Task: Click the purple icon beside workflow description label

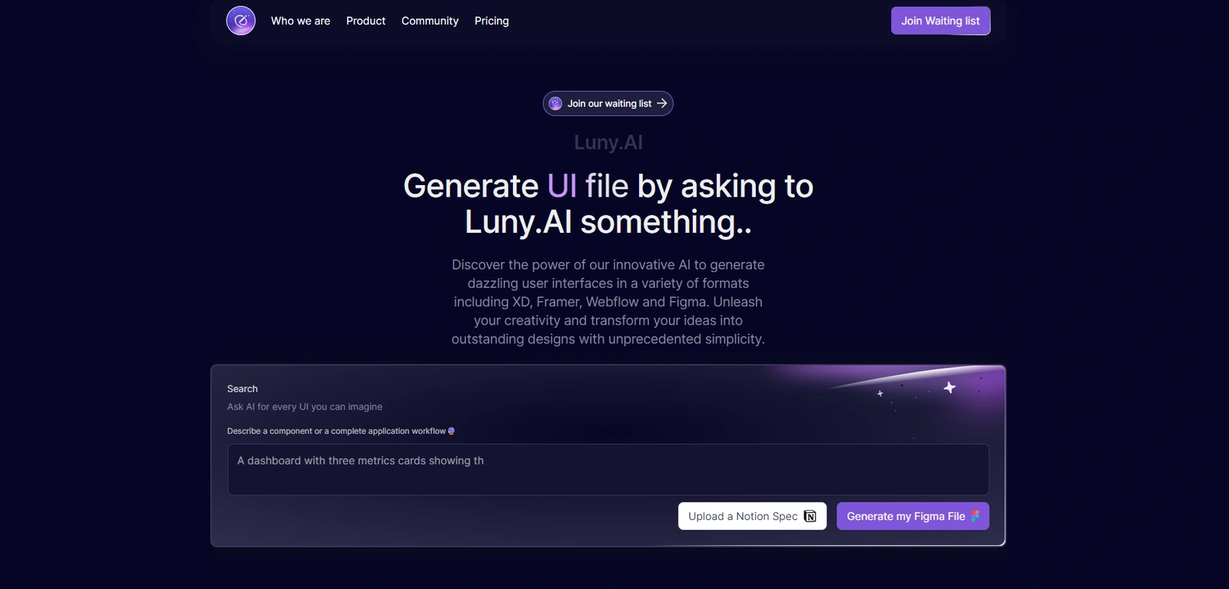Action: click(x=451, y=431)
